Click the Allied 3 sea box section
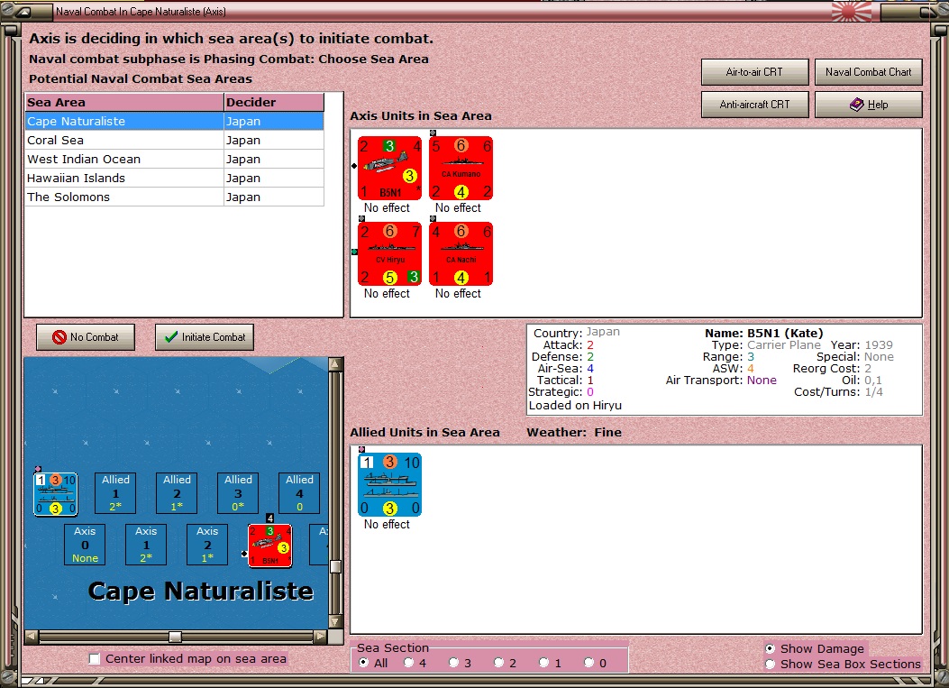 [238, 493]
